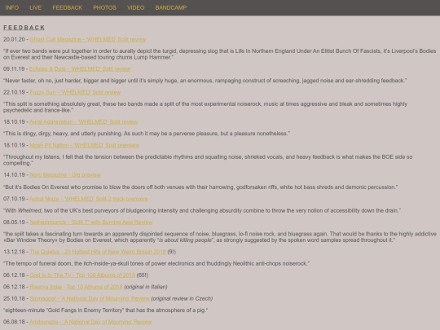Open the INFO menu item

12,7
